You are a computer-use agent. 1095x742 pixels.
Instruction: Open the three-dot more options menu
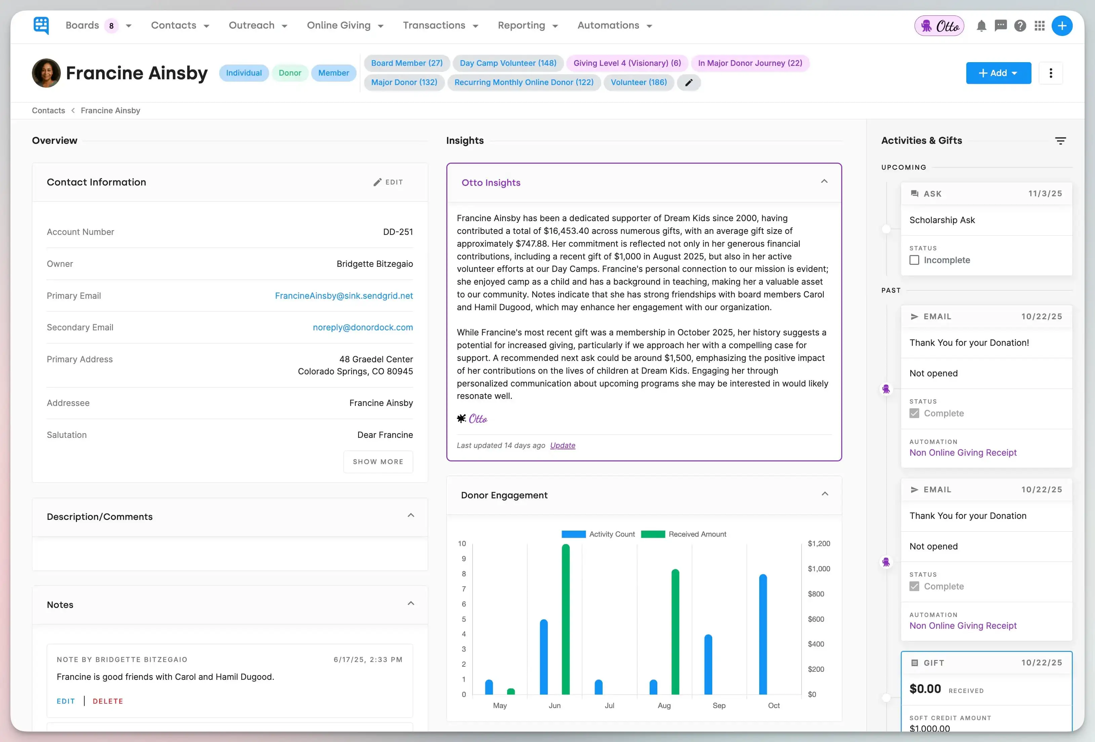(x=1050, y=73)
